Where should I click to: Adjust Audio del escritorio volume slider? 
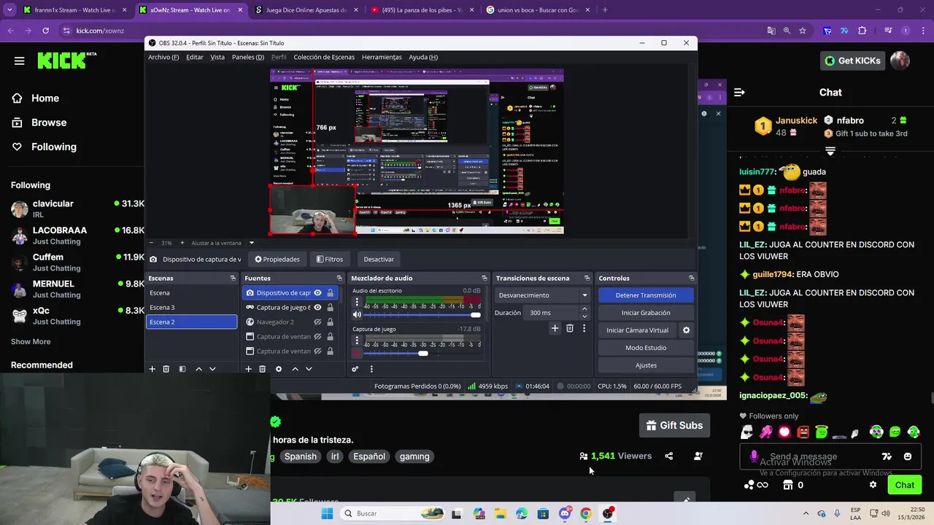(422, 315)
